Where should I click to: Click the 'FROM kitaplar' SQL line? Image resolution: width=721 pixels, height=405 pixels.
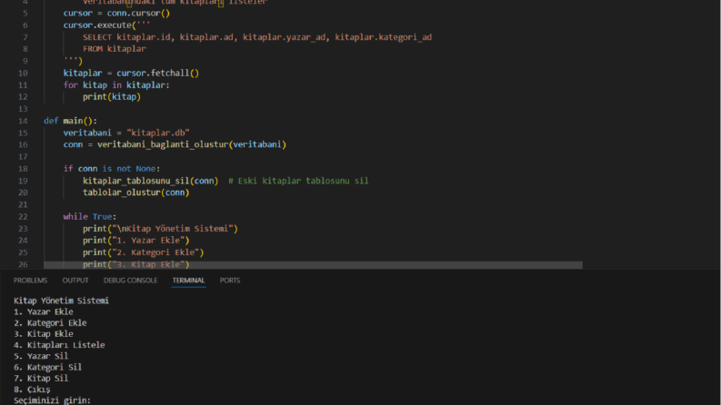pyautogui.click(x=114, y=49)
